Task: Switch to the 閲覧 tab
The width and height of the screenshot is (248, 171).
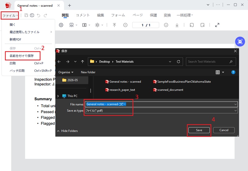Action: [x=65, y=15]
